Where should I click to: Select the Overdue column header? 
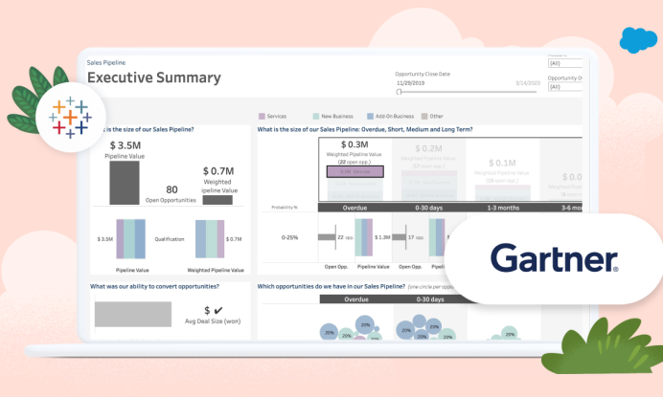pyautogui.click(x=354, y=207)
